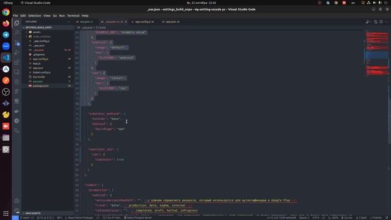The image size is (391, 220).
Task: Open the Accounts icon in the activity bar
Action: tap(16, 201)
